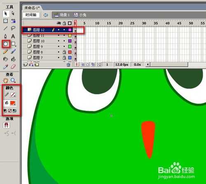Screen dimensions: 206x184
Task: Click the Add Motion Guide icon
Action: coord(31,65)
